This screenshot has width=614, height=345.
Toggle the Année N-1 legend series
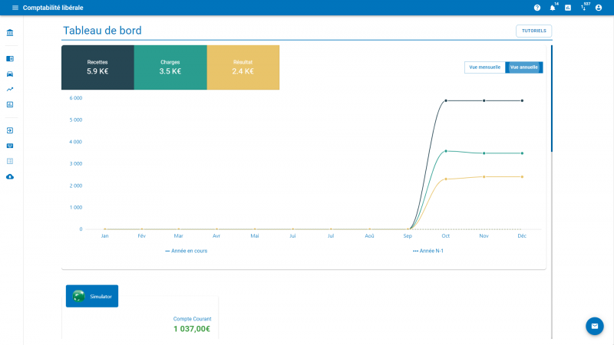pos(428,251)
